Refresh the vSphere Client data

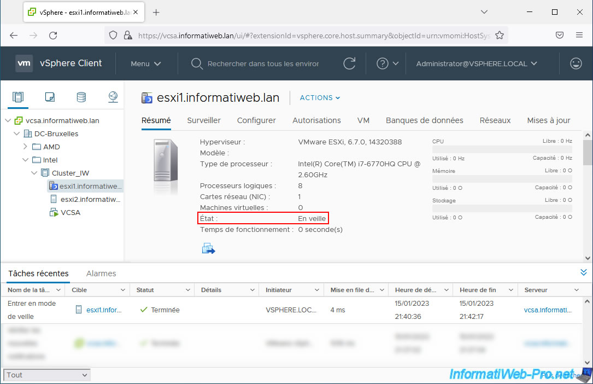[349, 63]
